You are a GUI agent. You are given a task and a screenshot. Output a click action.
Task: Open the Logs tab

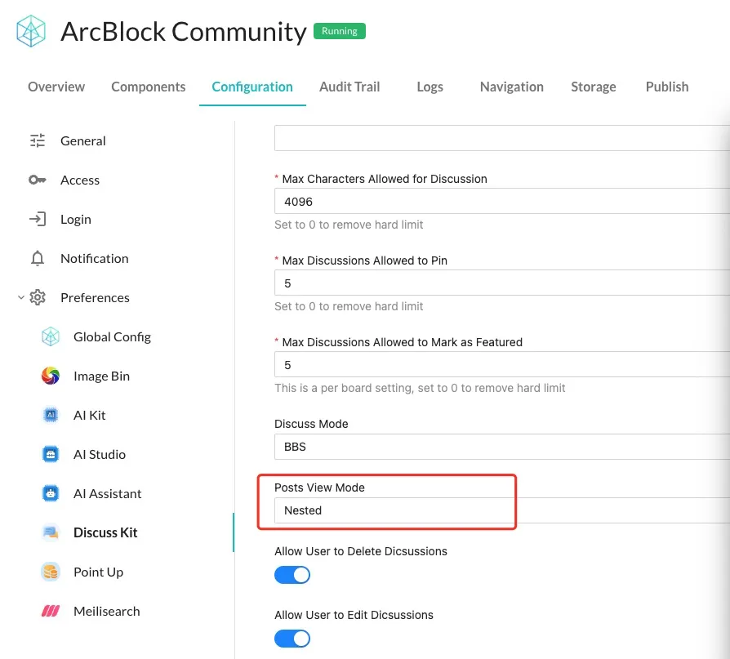[x=430, y=87]
